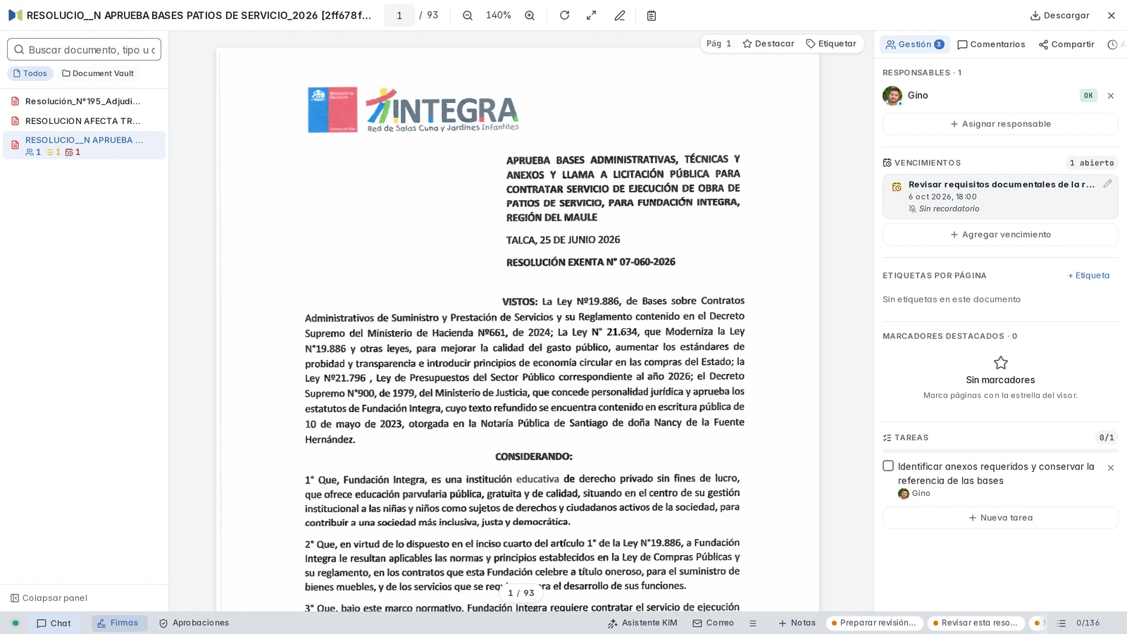Open the 0/136 task list icon

point(1061,623)
